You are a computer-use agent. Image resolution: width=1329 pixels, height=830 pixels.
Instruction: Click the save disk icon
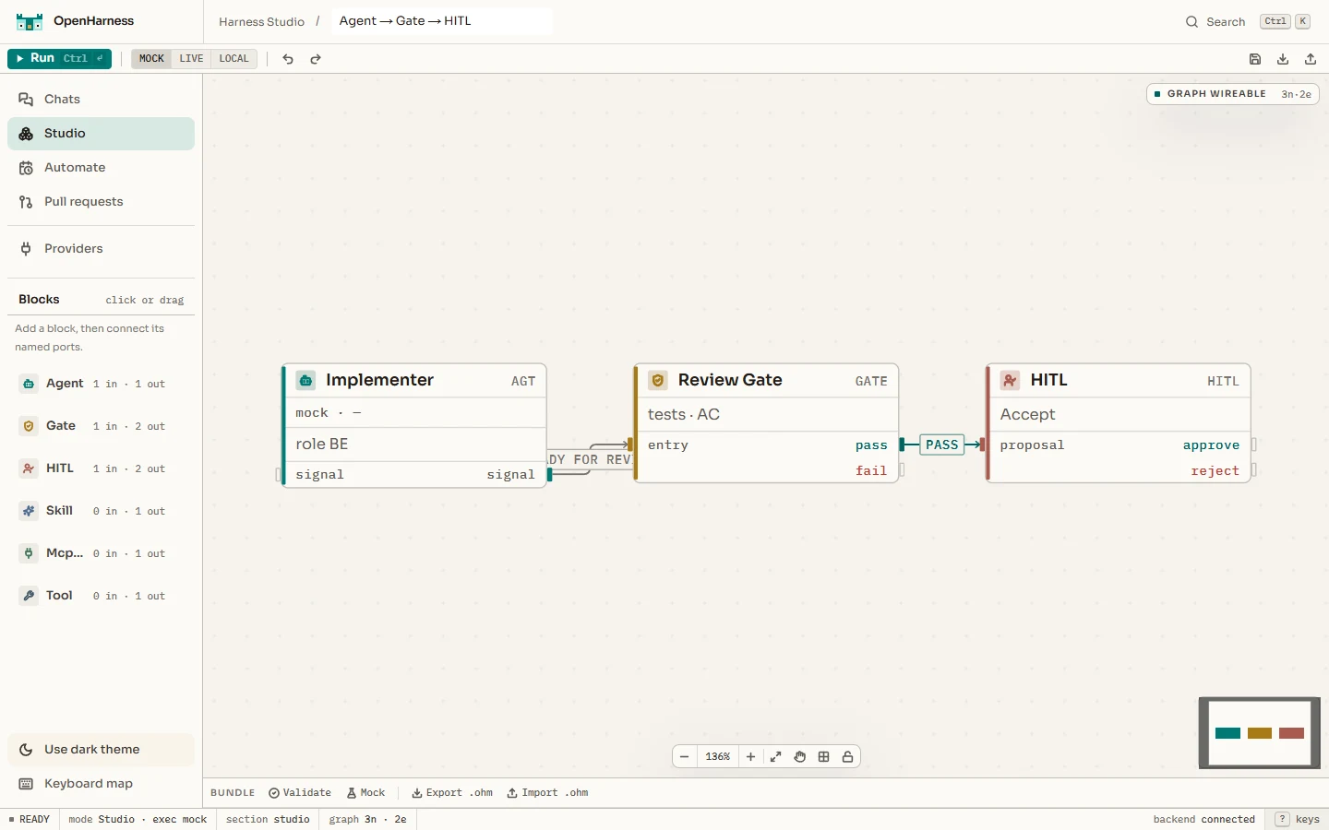click(x=1255, y=59)
